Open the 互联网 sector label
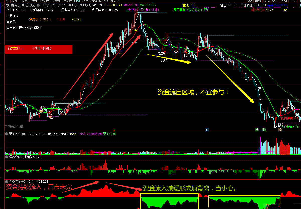This screenshot has width=301, height=209. coord(11,22)
